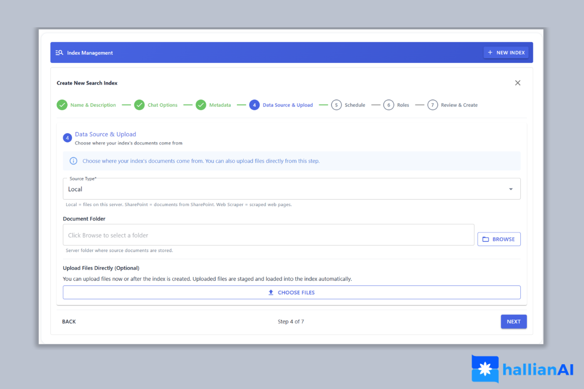Viewport: 584px width, 389px height.
Task: Click the BACK button
Action: [69, 322]
